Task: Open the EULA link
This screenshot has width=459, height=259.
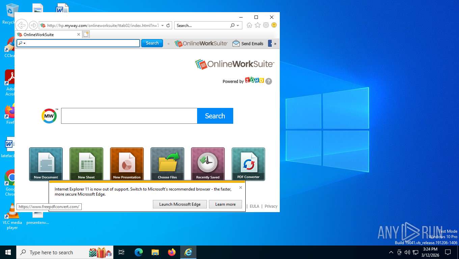Action: click(254, 206)
